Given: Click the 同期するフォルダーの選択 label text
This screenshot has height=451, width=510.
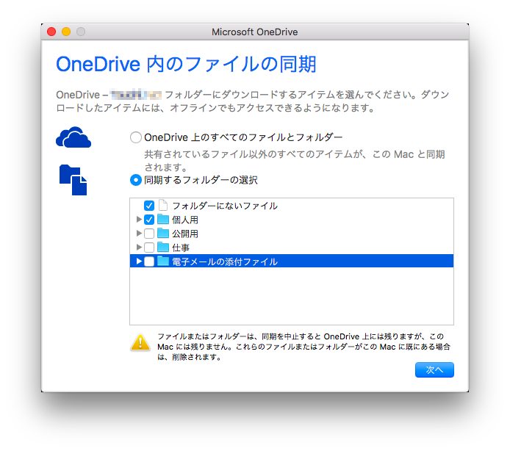Looking at the screenshot, I should [x=201, y=180].
